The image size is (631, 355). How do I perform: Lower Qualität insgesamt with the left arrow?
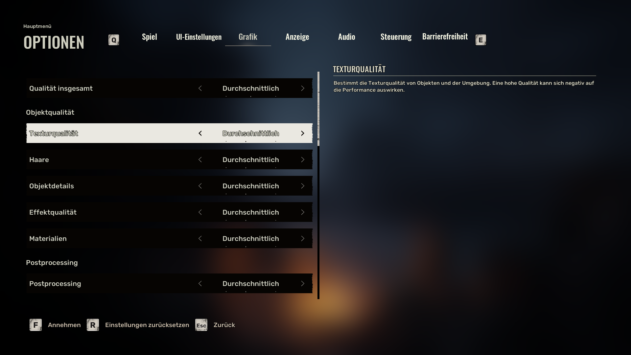point(200,88)
